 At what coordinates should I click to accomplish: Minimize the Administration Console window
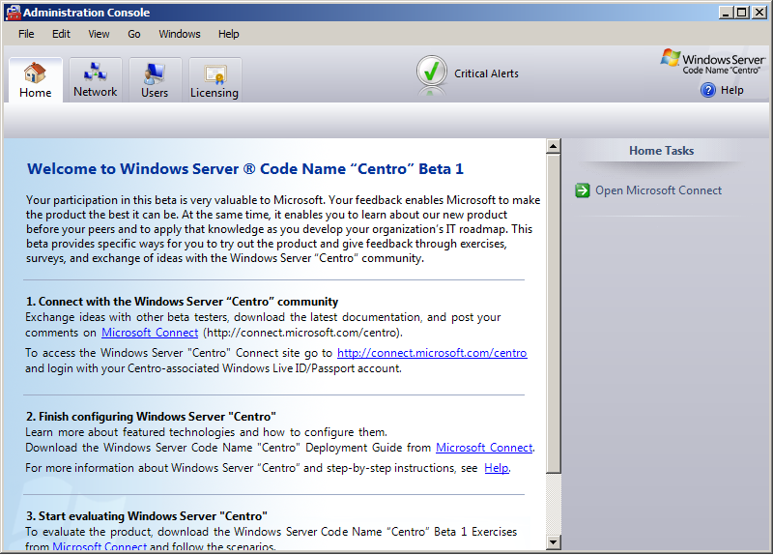point(726,13)
